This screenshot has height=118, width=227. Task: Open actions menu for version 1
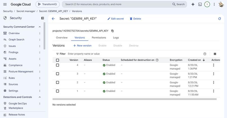[213, 91]
